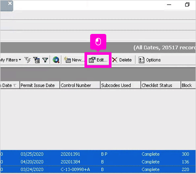Click the Permit Issue Date column header
This screenshot has height=174, width=196.
tap(40, 85)
